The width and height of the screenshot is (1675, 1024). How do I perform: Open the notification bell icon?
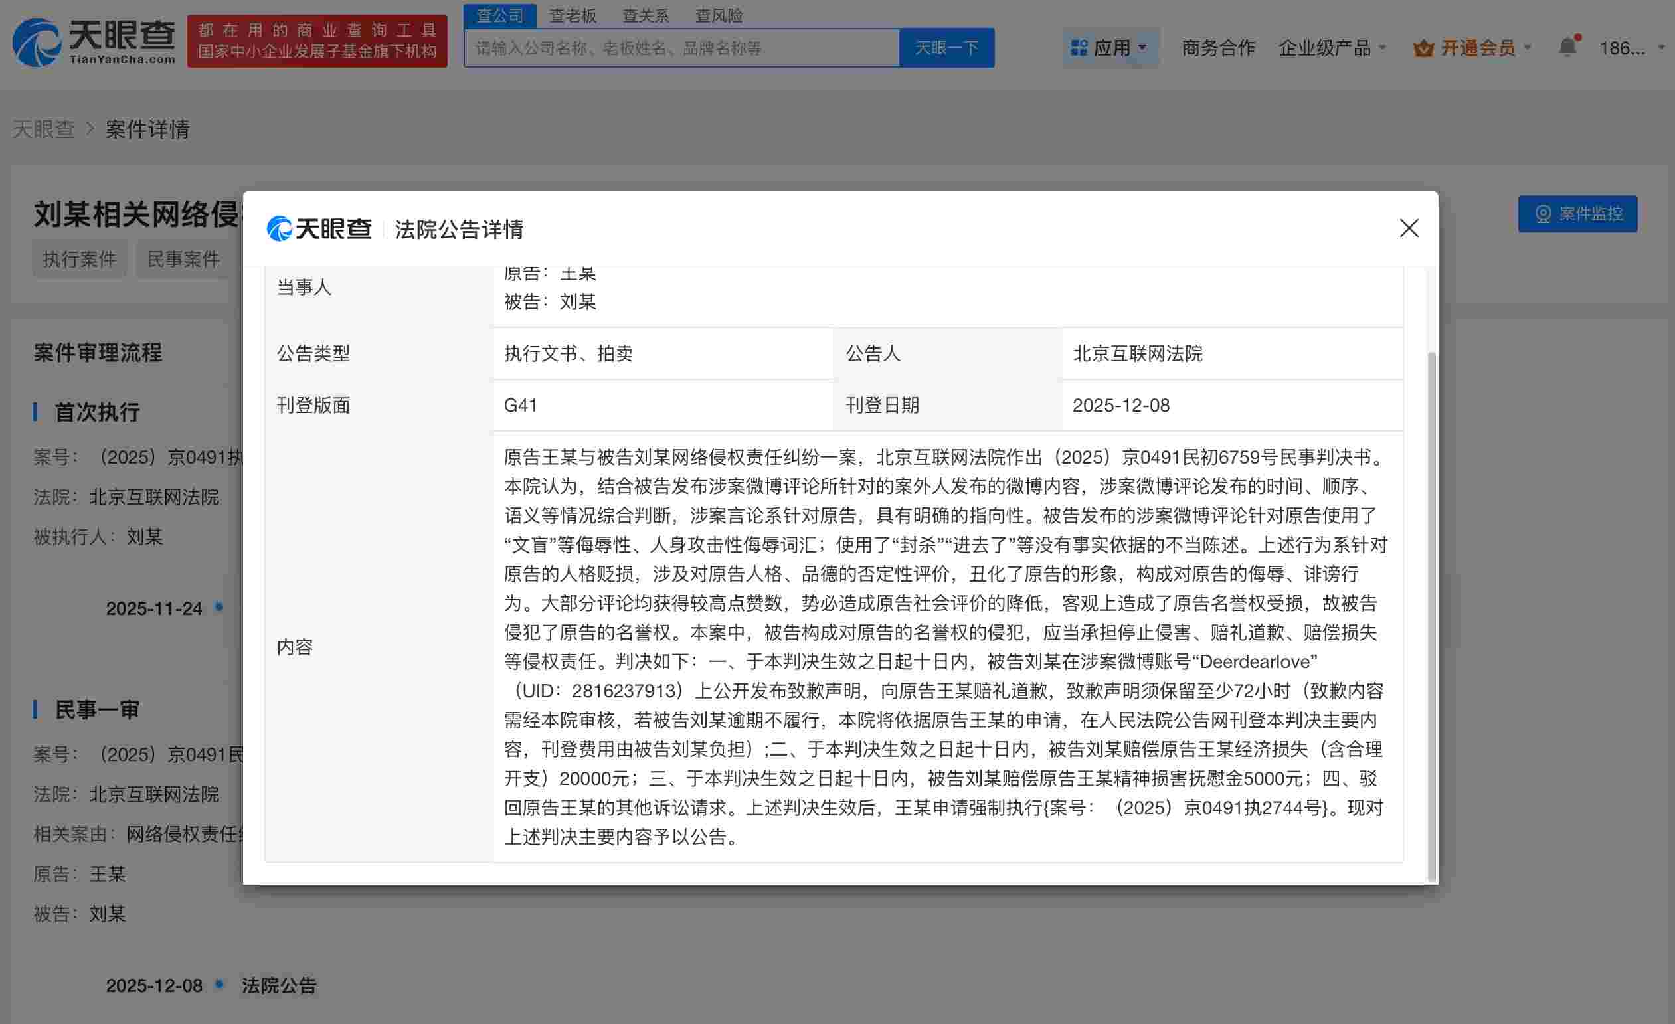[1568, 46]
